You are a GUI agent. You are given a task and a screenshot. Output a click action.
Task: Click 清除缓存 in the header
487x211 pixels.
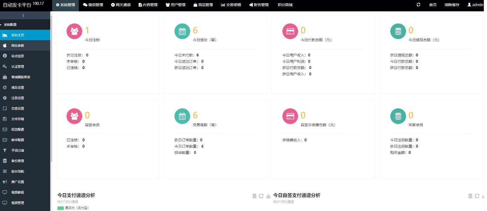click(452, 5)
